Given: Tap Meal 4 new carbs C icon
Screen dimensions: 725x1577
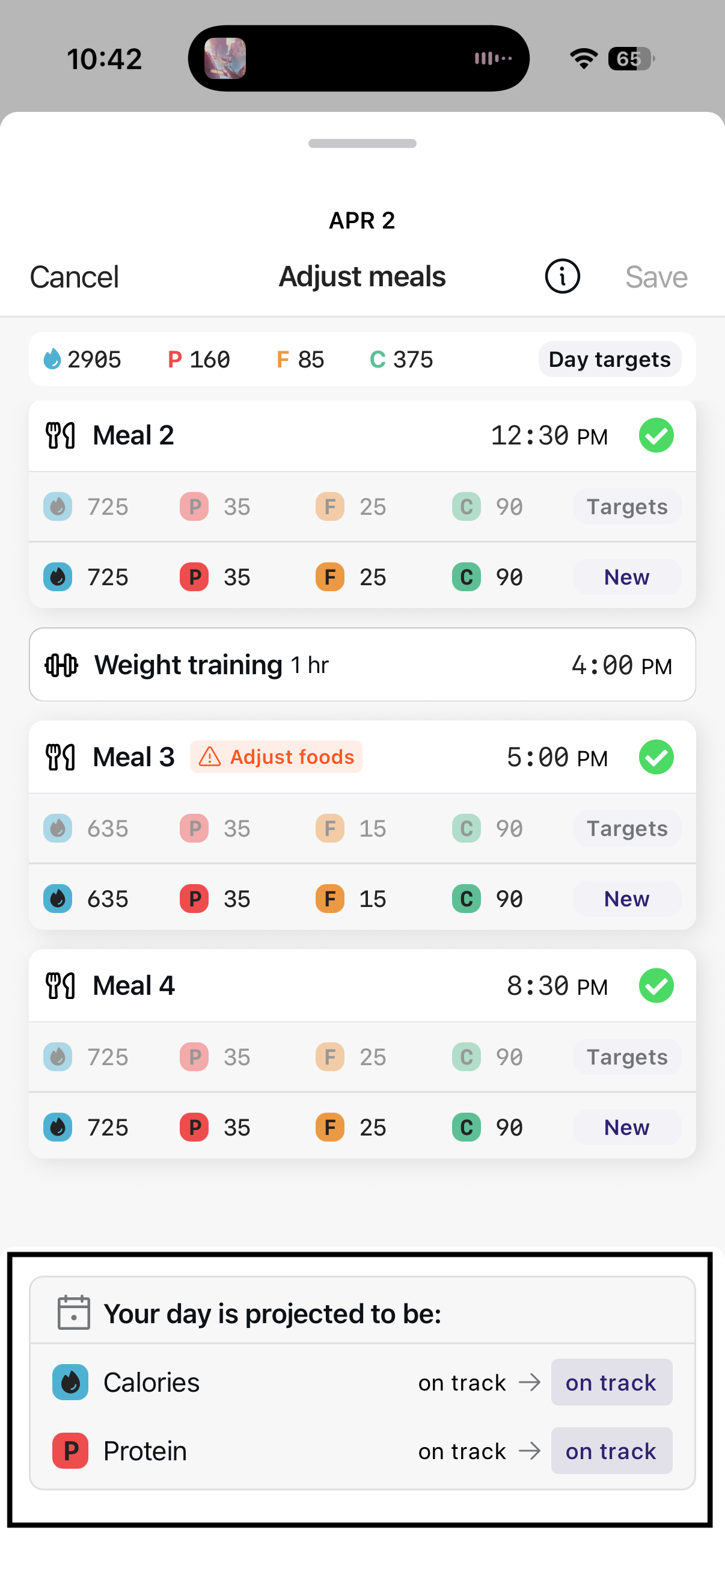Looking at the screenshot, I should (x=467, y=1128).
